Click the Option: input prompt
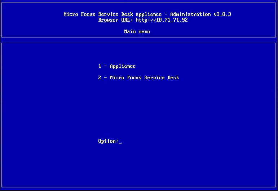Image resolution: width=278 pixels, height=191 pixels. 110,141
